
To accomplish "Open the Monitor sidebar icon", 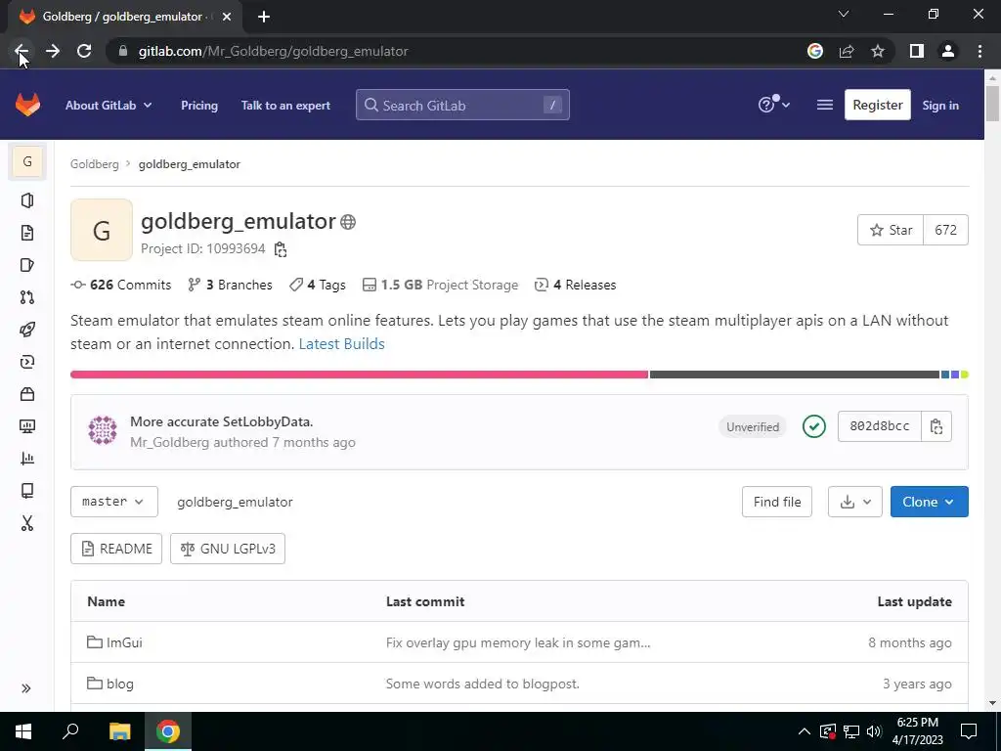I will point(26,426).
